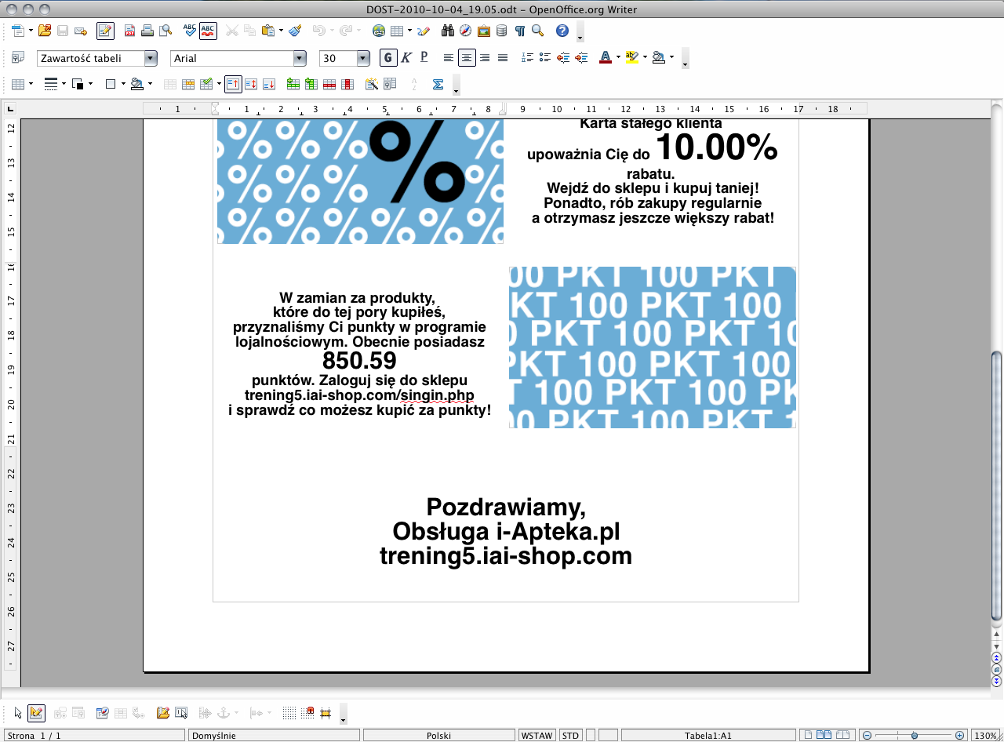Open the Find & Replace binoculars tool

click(448, 31)
